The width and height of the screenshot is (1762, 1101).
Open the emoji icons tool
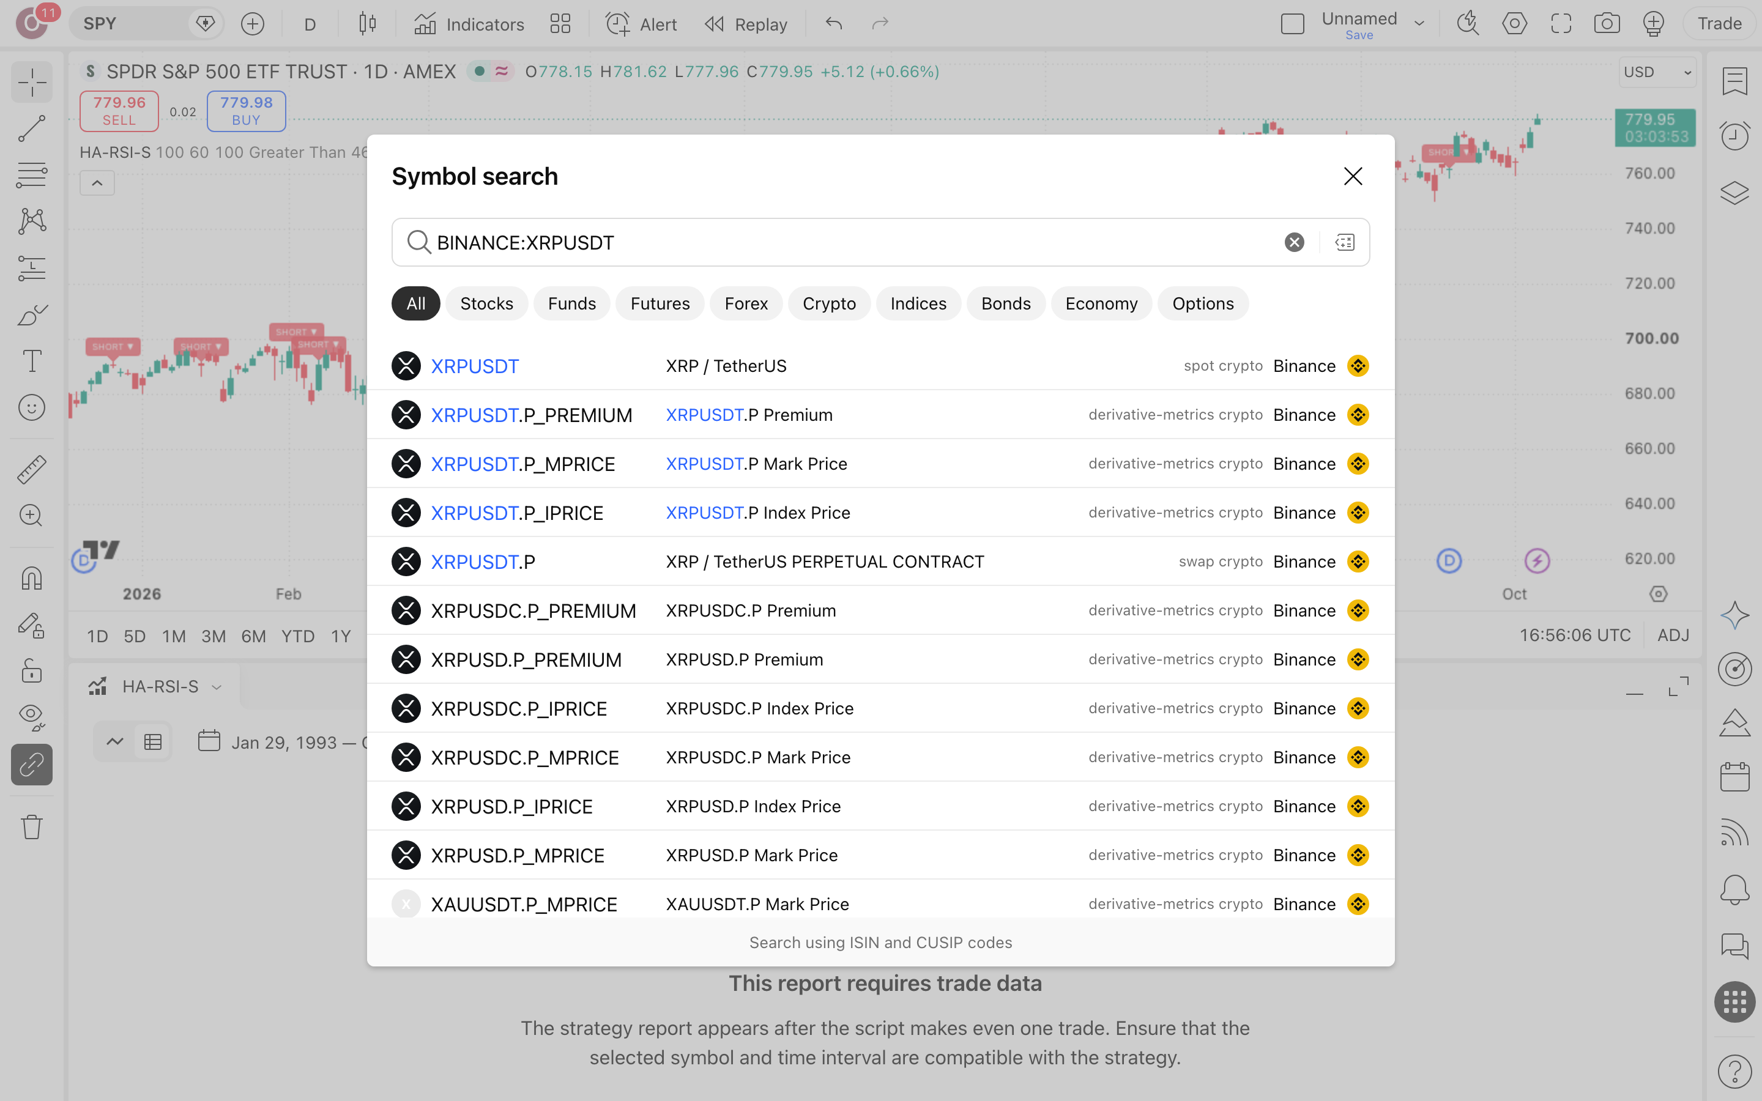(31, 408)
